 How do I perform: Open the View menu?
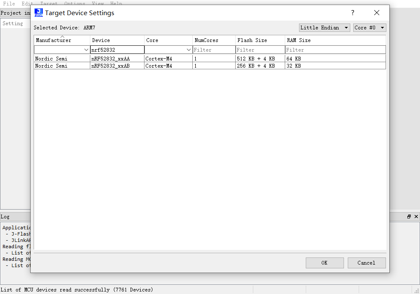coord(98,3)
